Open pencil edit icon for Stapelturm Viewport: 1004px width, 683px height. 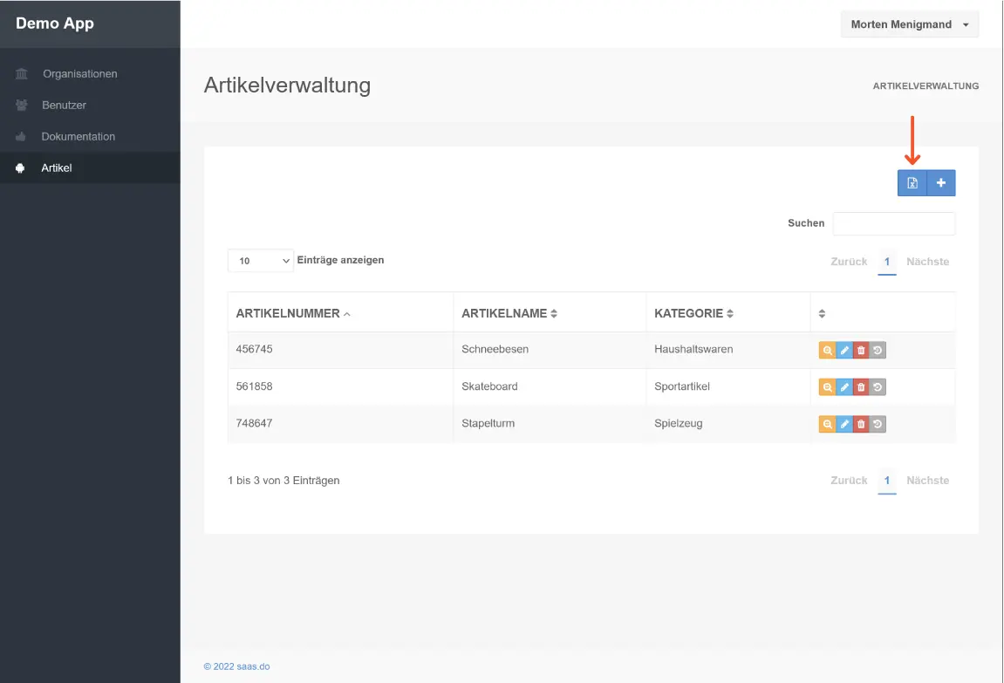[x=843, y=425]
